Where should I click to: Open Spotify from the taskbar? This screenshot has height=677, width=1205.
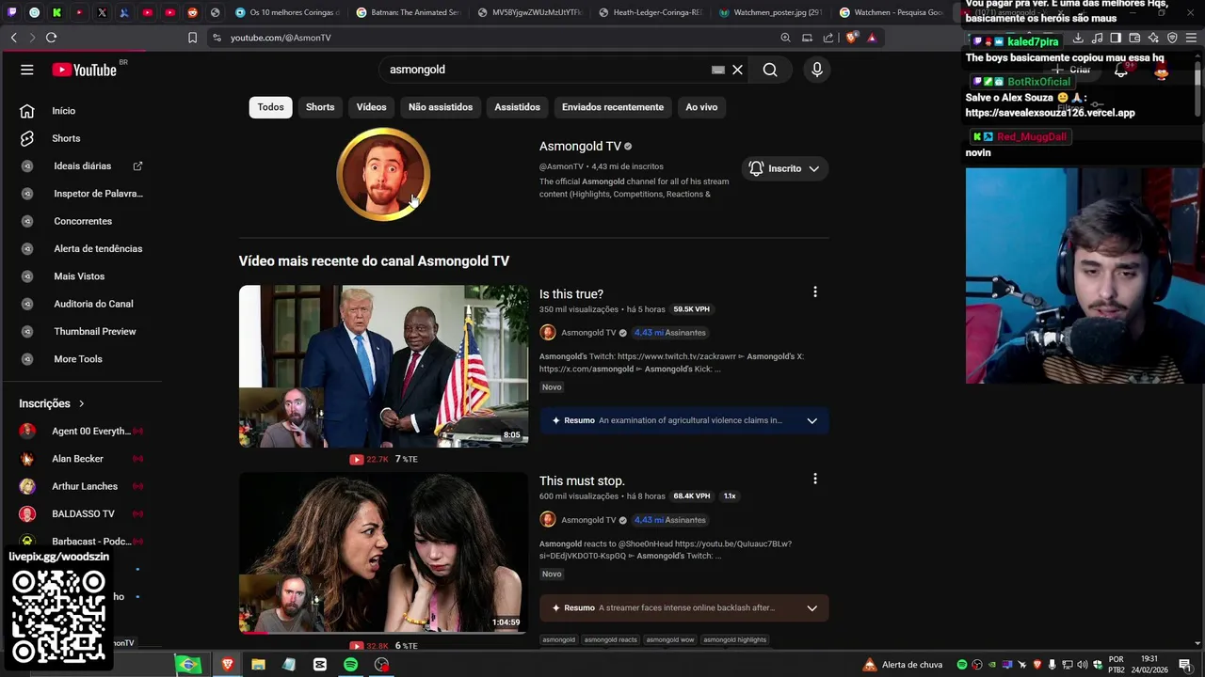coord(350,665)
